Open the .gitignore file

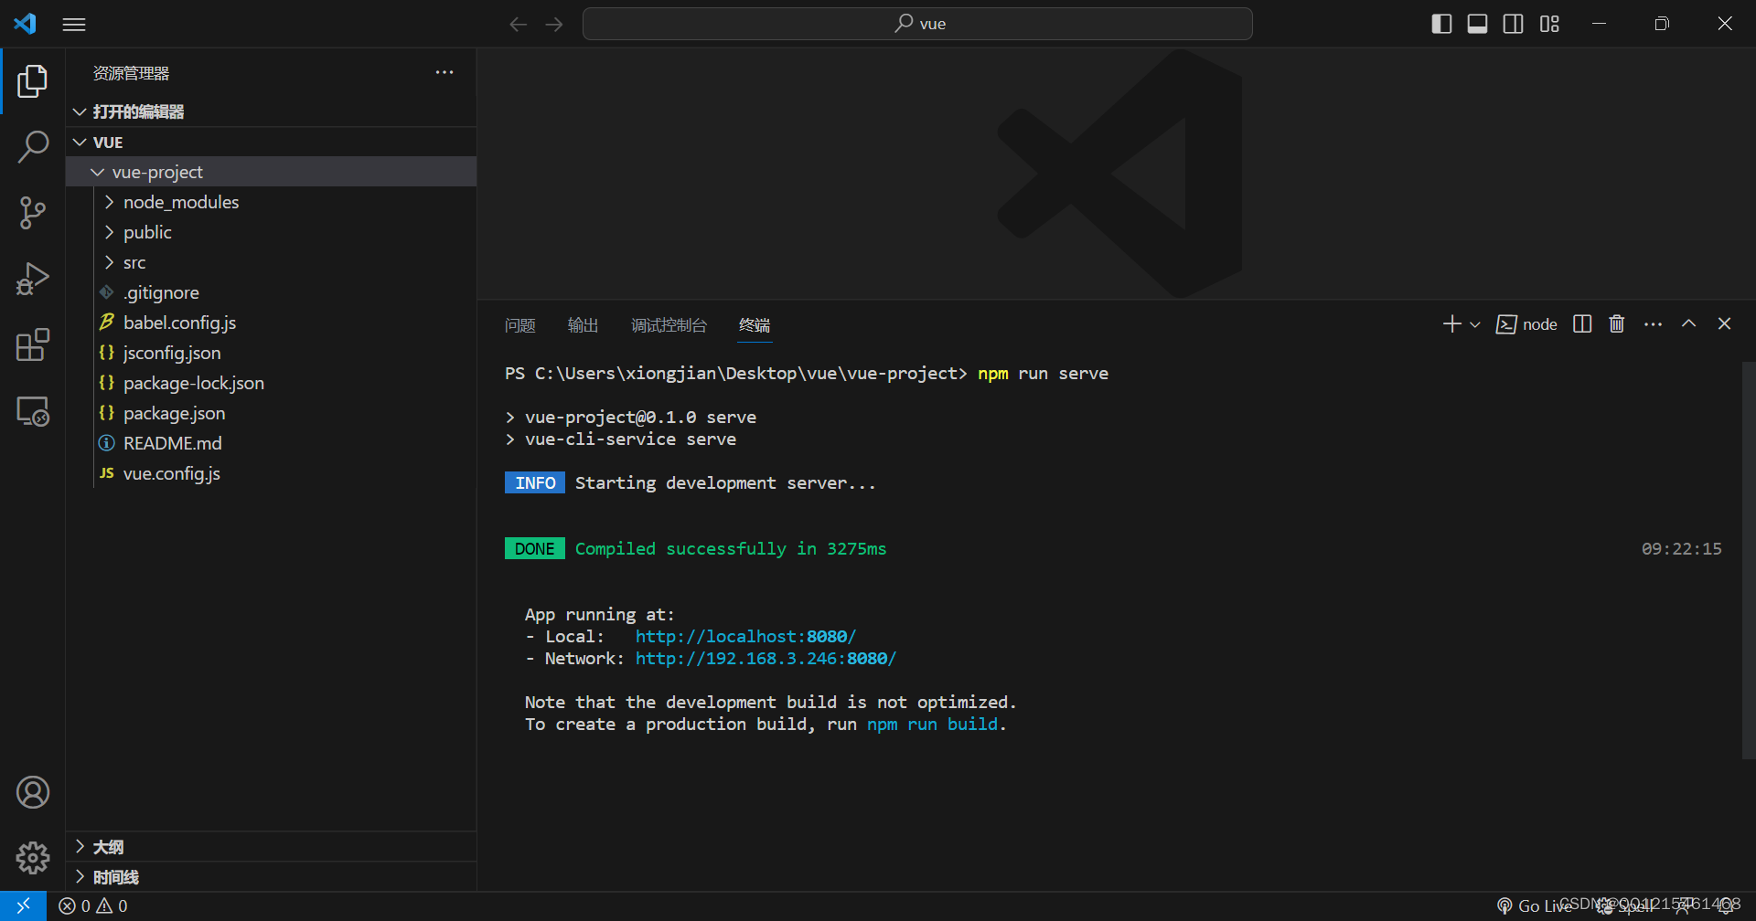click(x=272, y=292)
